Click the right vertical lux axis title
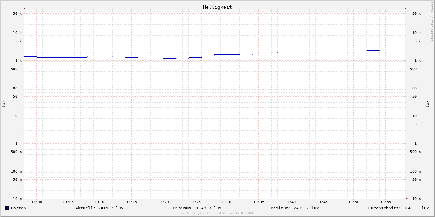435x217 pixels. pos(427,104)
